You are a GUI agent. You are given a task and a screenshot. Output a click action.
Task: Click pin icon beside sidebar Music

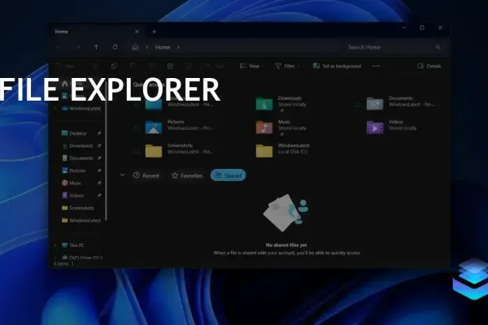point(99,183)
